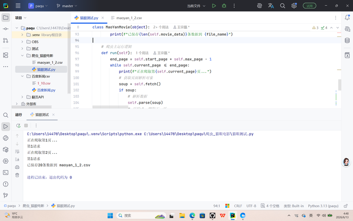Expand the 翻页API folder
The image size is (353, 221).
coord(23,97)
